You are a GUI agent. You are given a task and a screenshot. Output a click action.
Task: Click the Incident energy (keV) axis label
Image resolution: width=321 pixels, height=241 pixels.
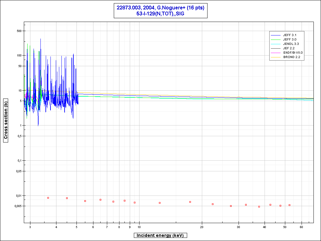point(160,235)
